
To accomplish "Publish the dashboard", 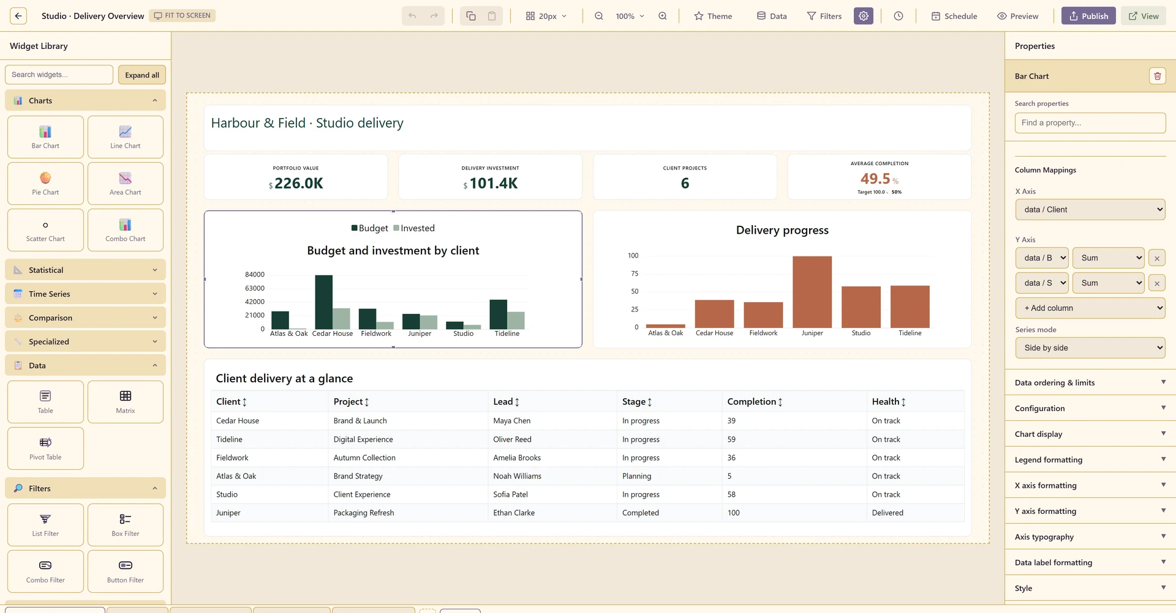I will point(1088,16).
